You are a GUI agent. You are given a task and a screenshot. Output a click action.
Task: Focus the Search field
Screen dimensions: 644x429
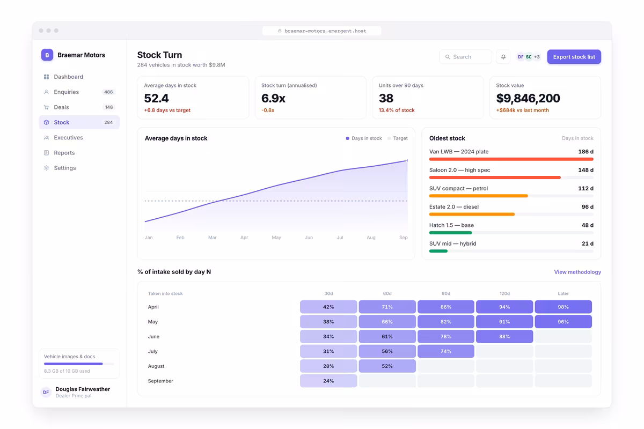(465, 57)
